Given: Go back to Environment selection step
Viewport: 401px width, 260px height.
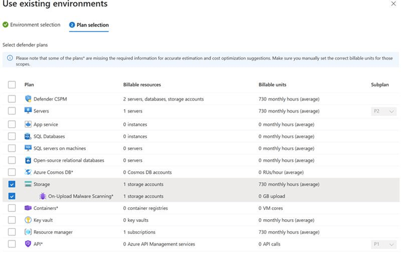Looking at the screenshot, I should 35,25.
